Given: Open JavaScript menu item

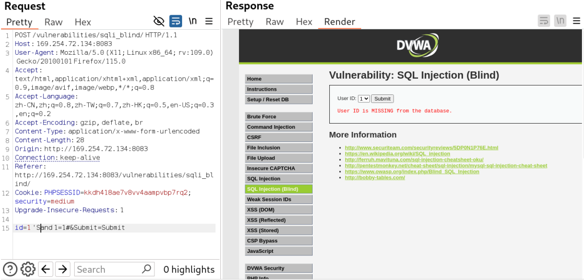Looking at the screenshot, I should pyautogui.click(x=279, y=251).
